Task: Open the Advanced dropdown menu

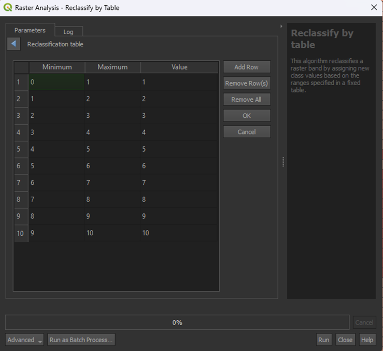Action: coord(24,340)
